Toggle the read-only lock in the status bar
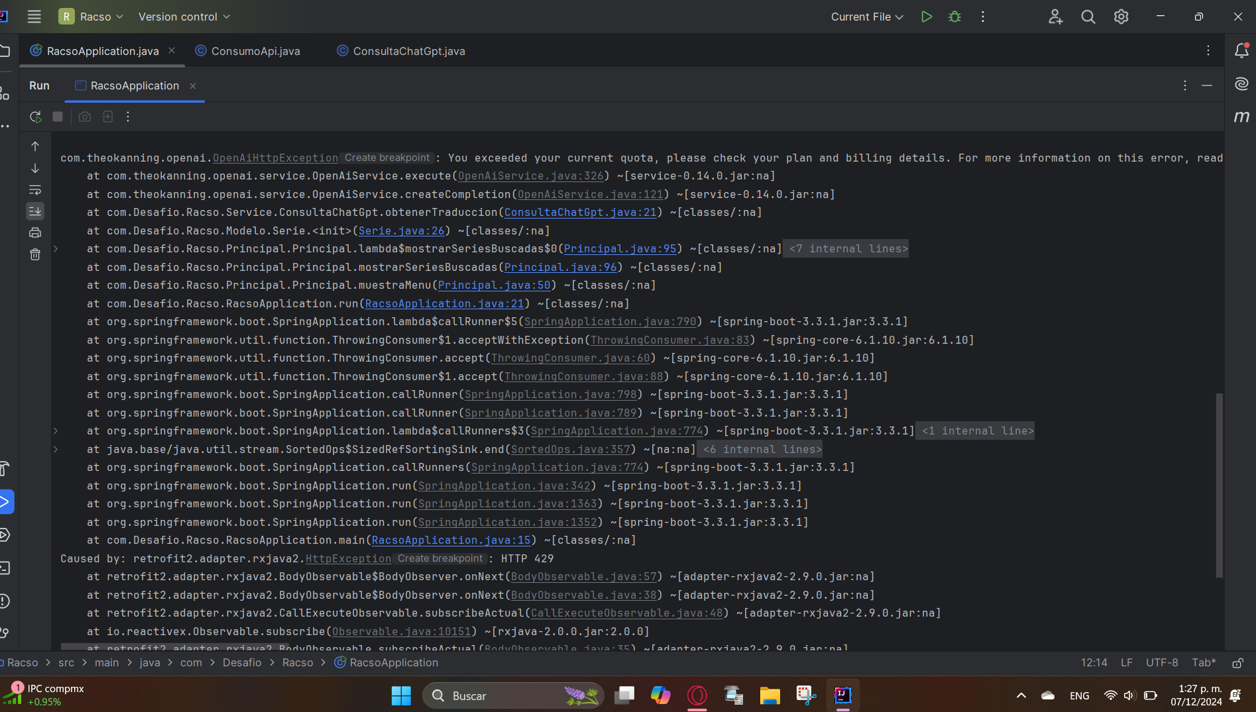This screenshot has width=1256, height=712. coord(1237,663)
